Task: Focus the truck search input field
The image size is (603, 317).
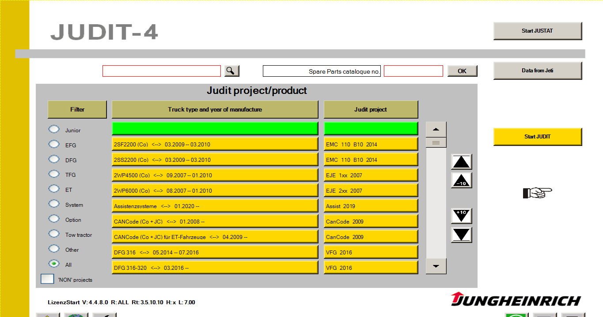Action: pyautogui.click(x=162, y=71)
